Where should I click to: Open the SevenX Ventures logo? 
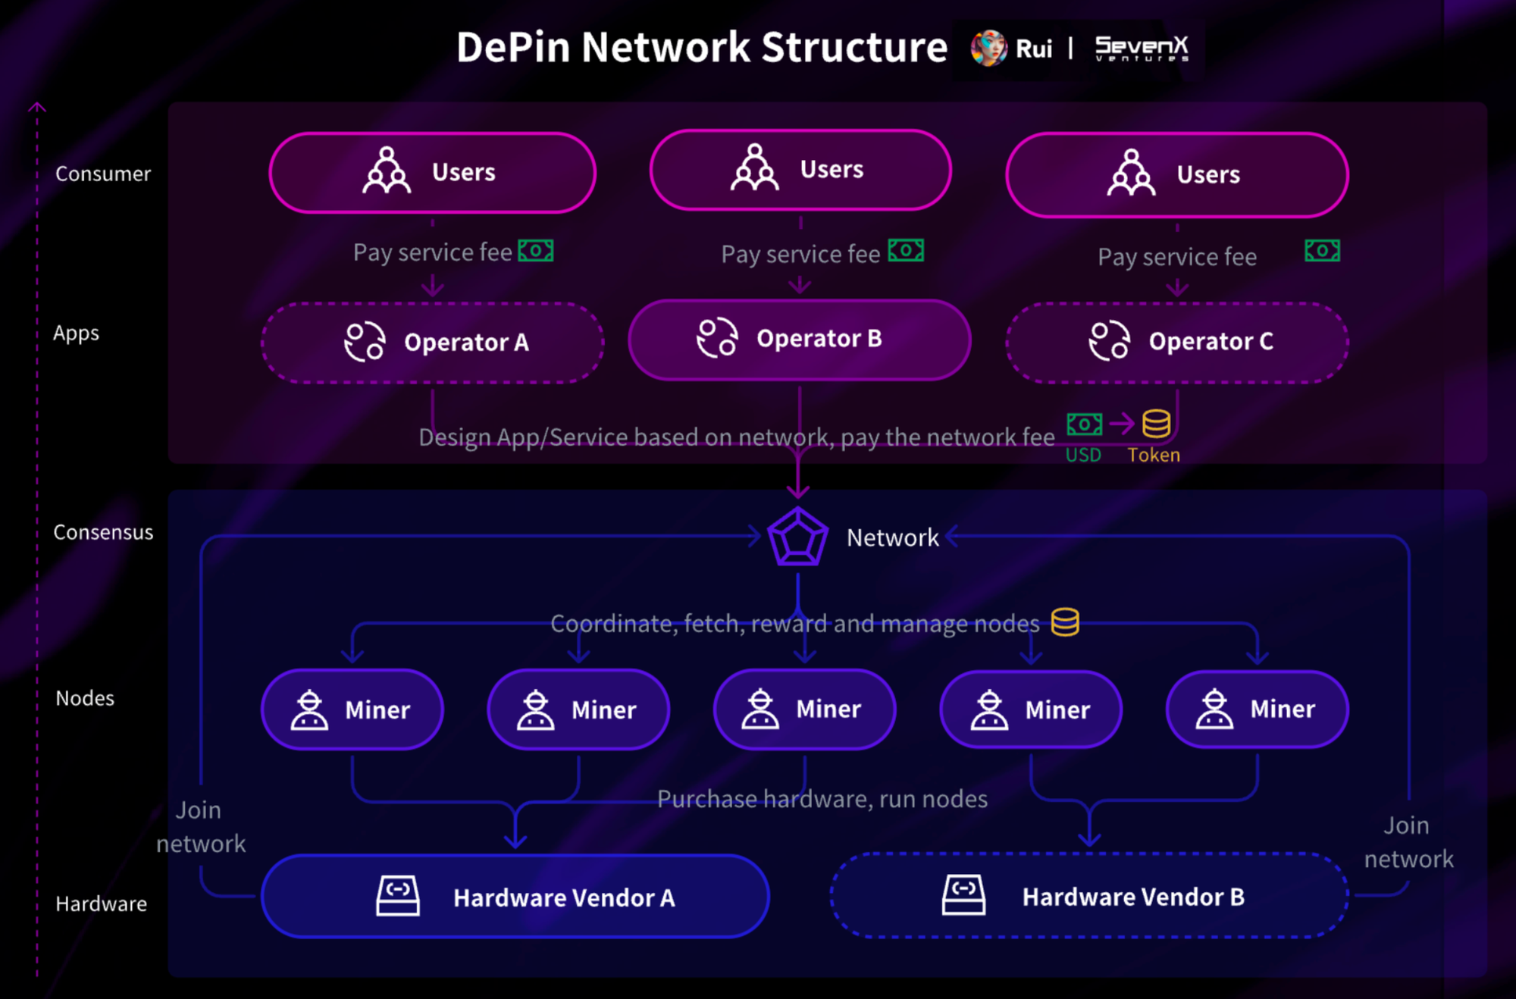[x=1140, y=48]
